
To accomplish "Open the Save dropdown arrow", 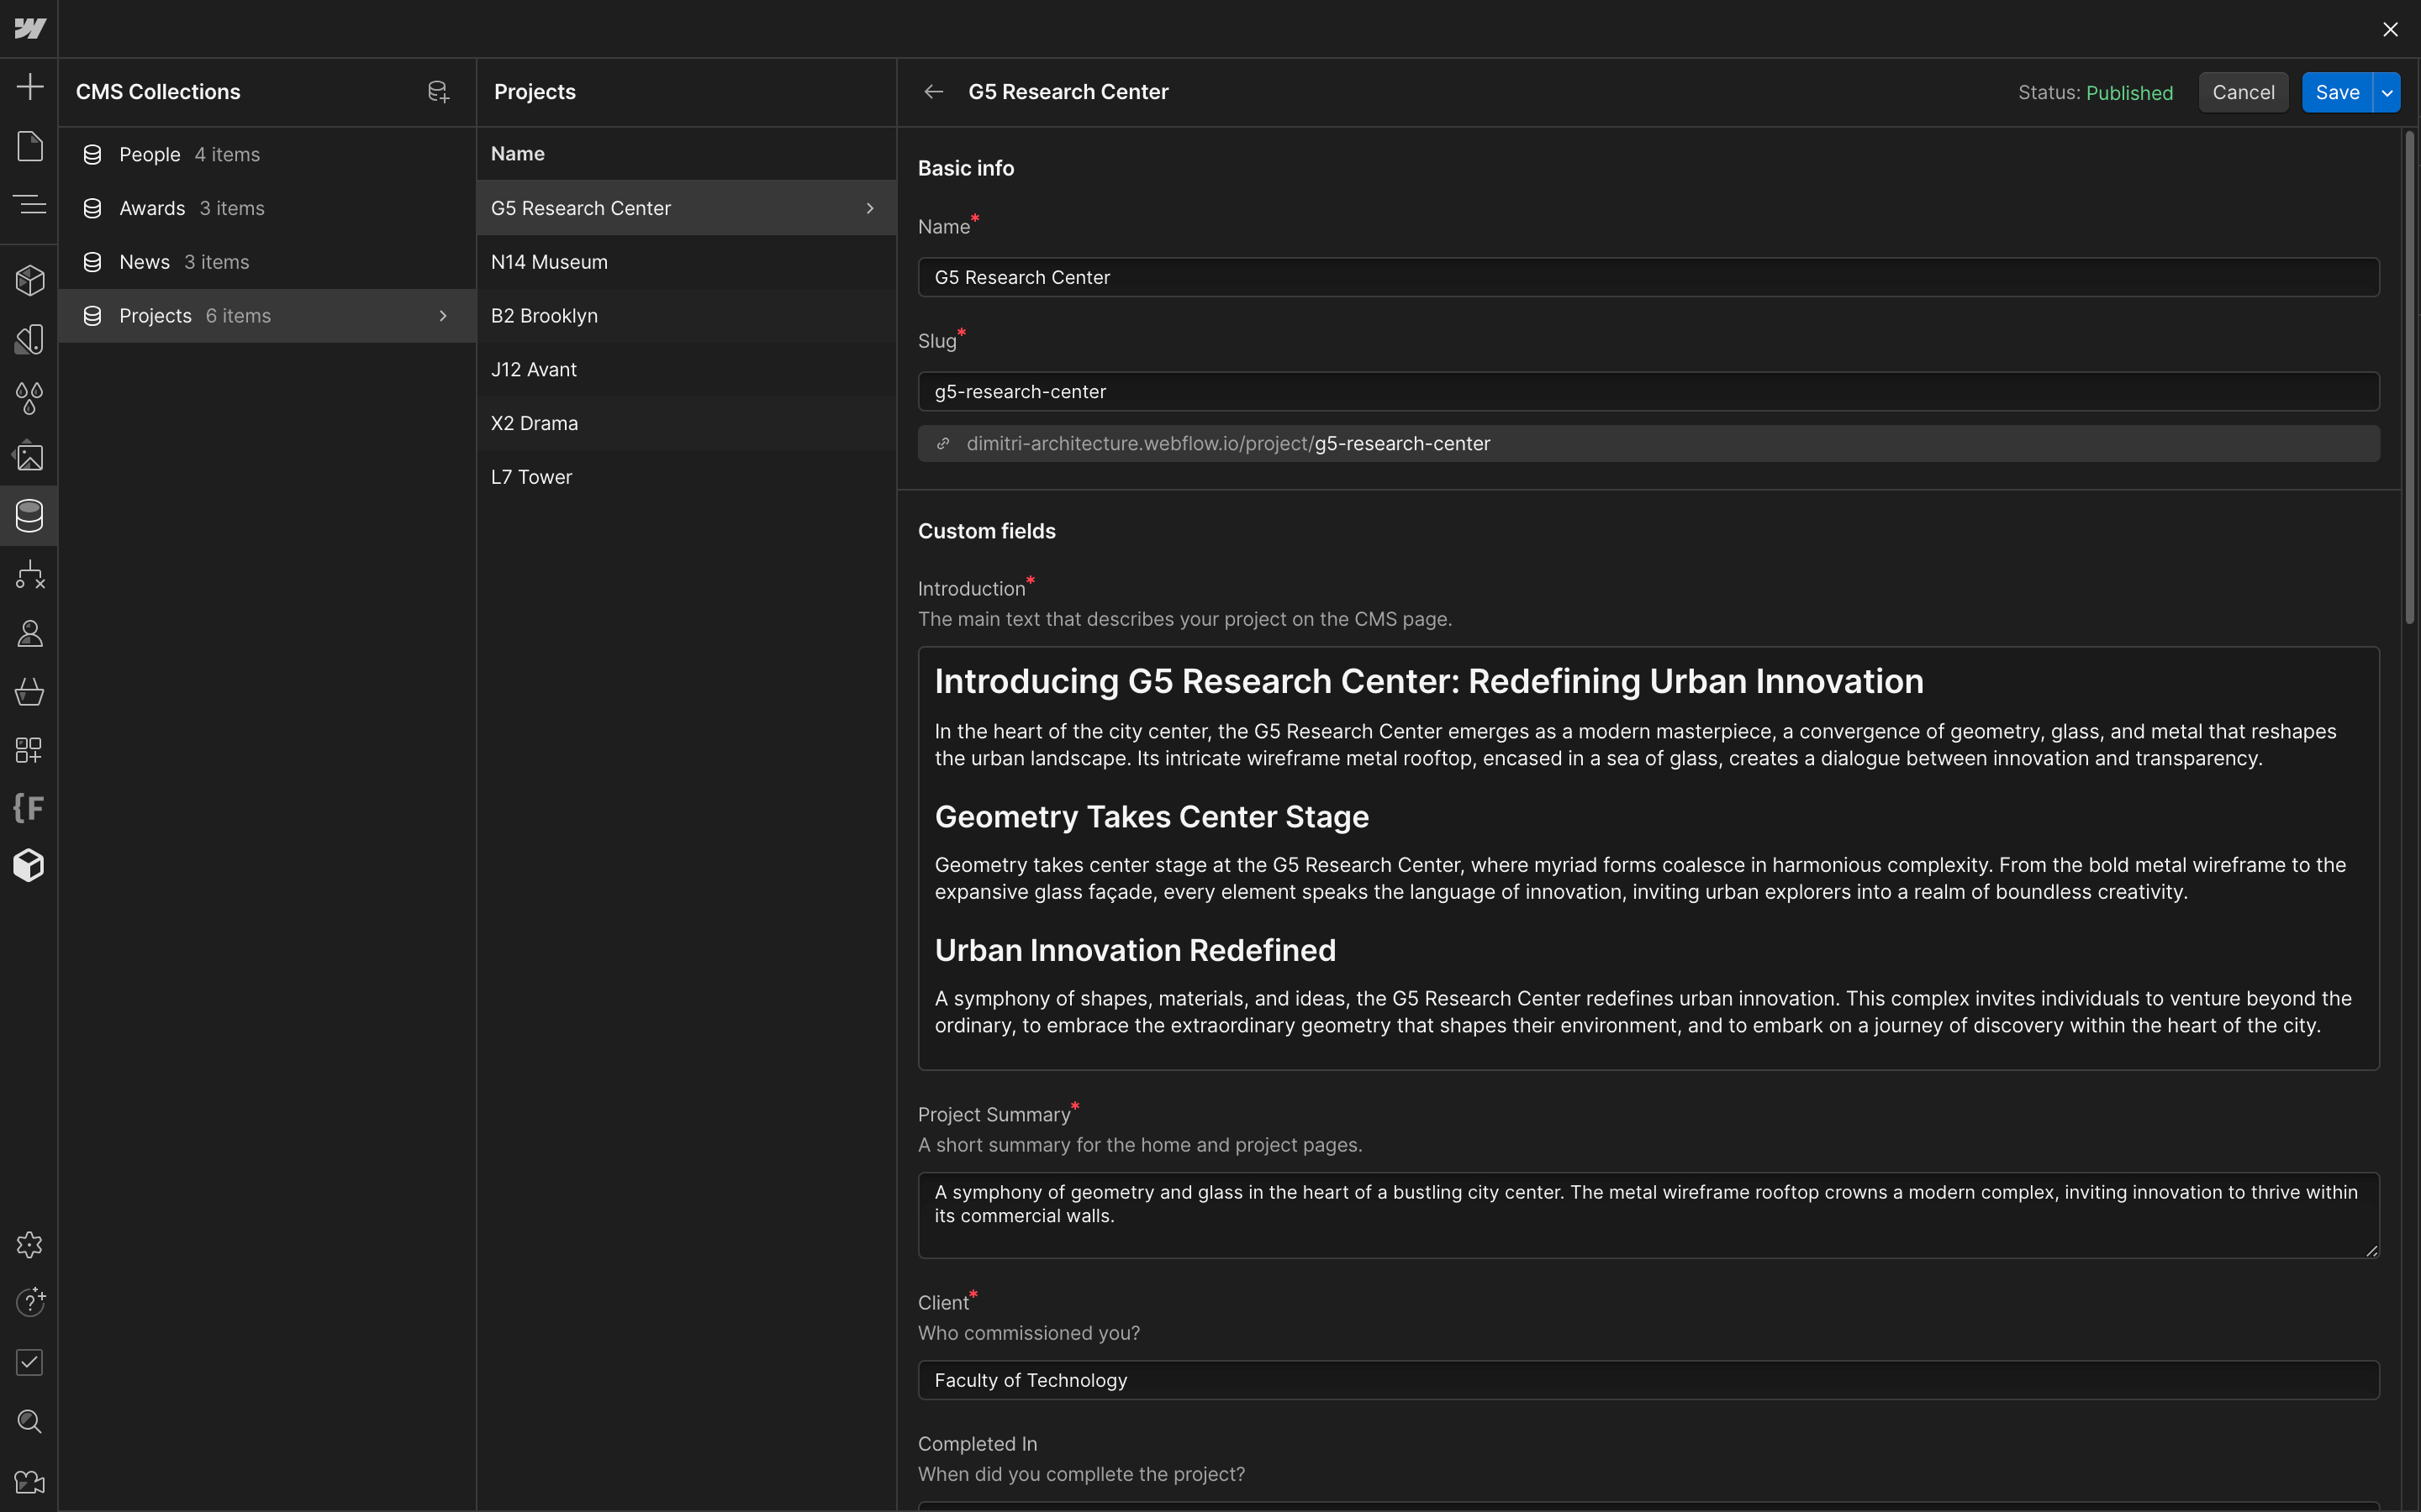I will pyautogui.click(x=2388, y=91).
